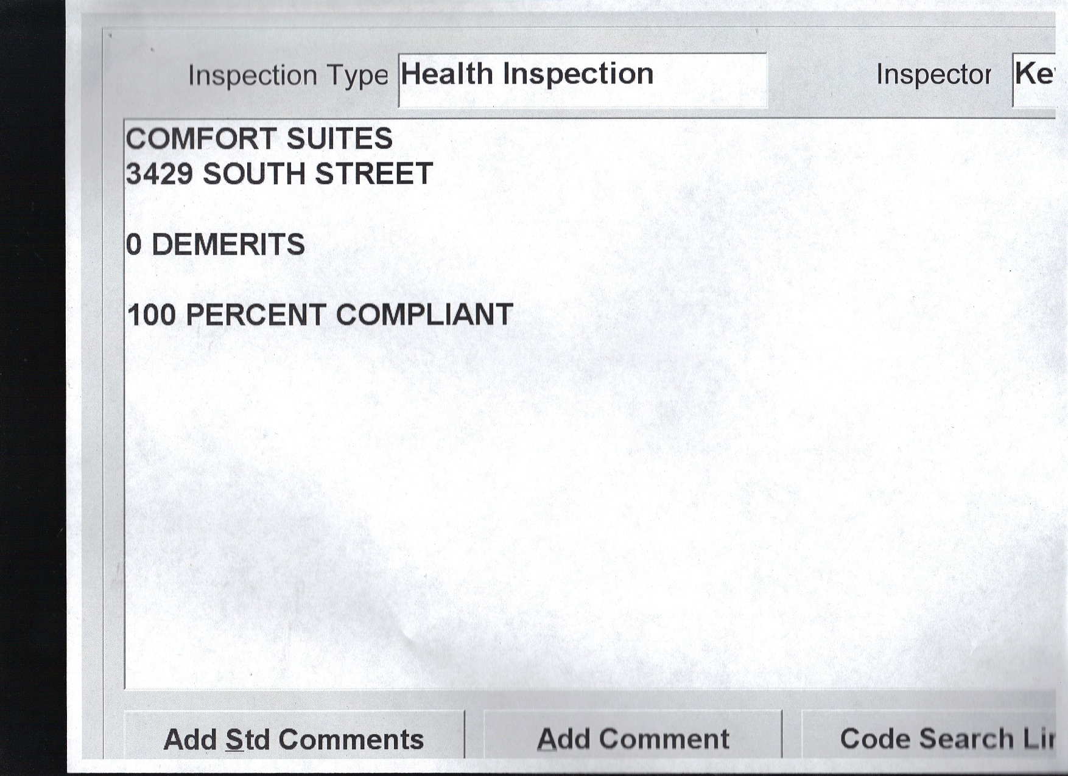Viewport: 1068px width, 776px height.
Task: Click the word DEMERITS in comments
Action: click(x=228, y=245)
